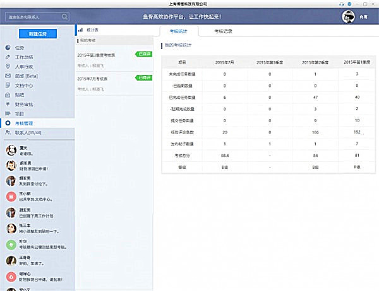The height and width of the screenshot is (291, 379).
Task: Click the 财务审批 yen icon
Action: (7, 104)
